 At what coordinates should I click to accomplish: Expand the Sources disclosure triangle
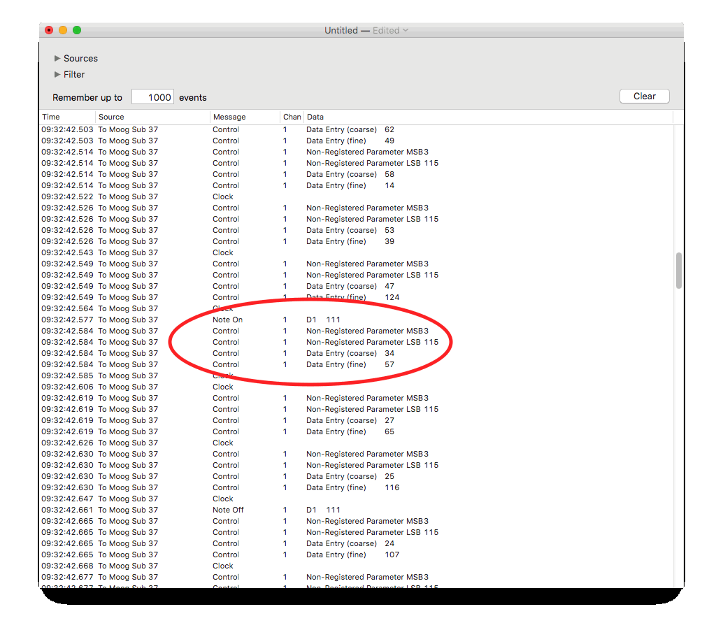[x=57, y=59]
